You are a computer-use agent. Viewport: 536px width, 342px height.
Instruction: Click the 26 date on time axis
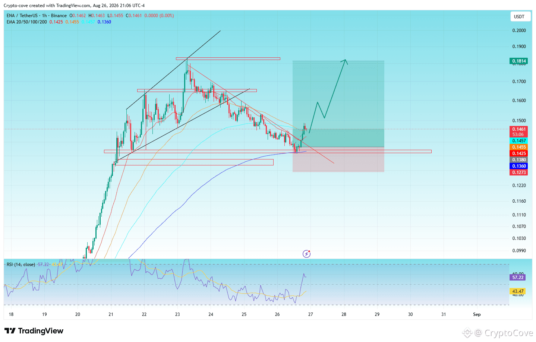277,314
